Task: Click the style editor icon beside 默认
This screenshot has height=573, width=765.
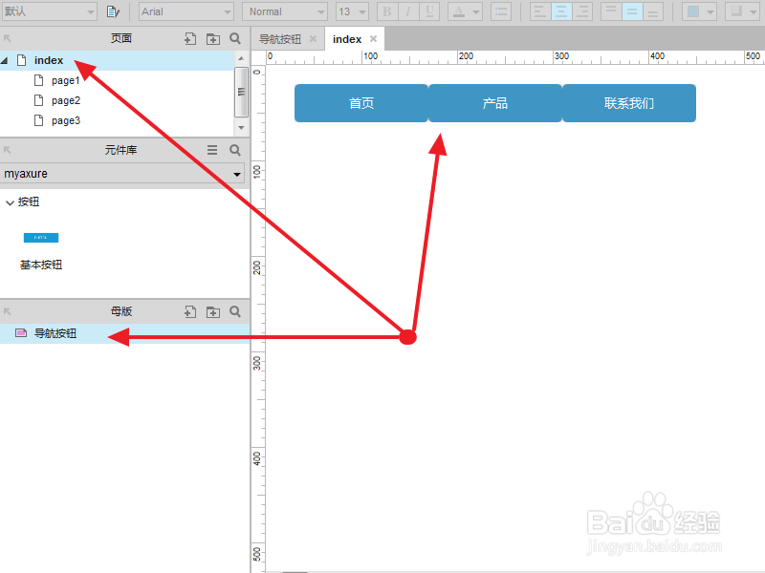Action: [113, 11]
